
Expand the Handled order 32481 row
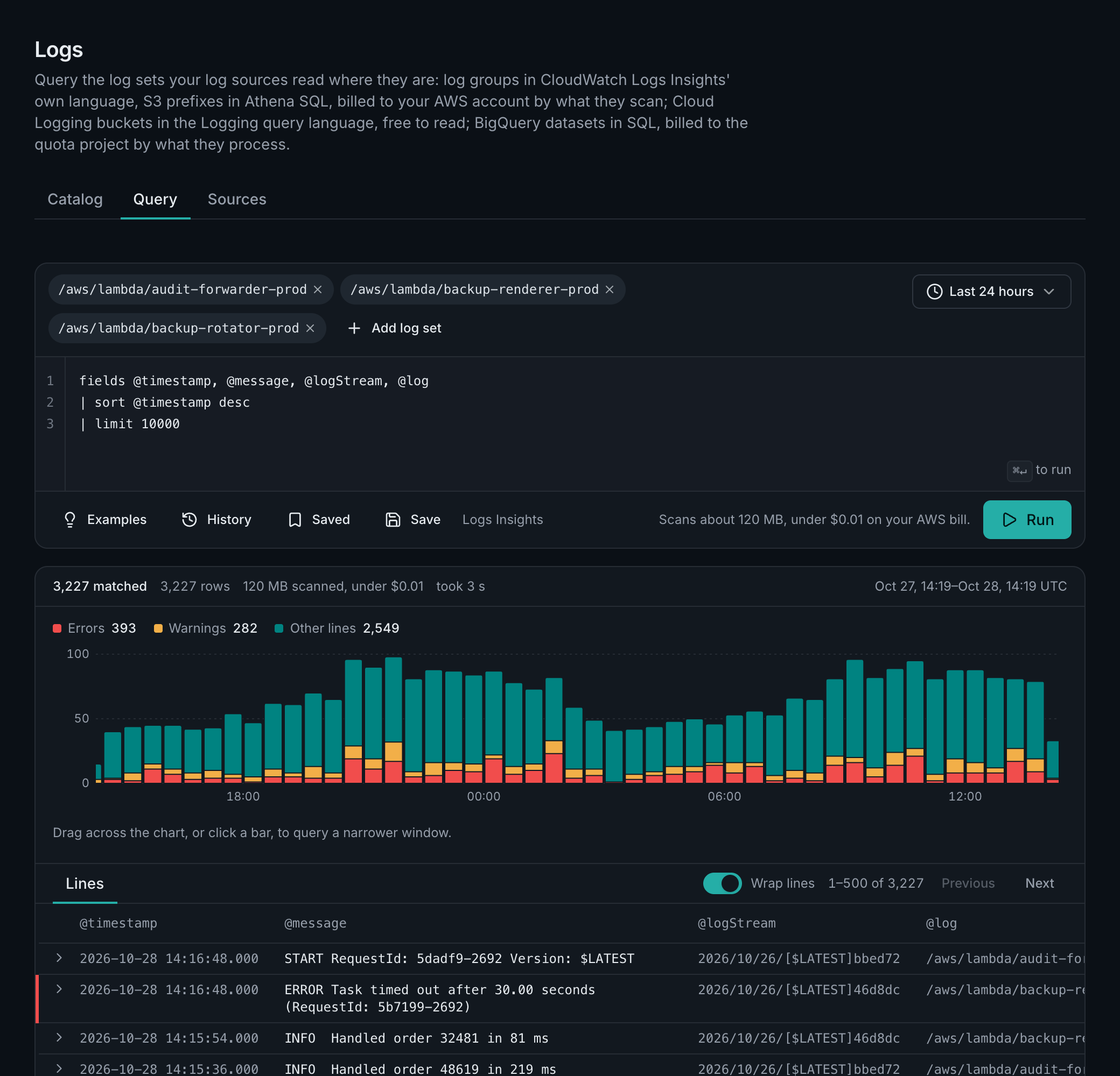coord(59,1037)
